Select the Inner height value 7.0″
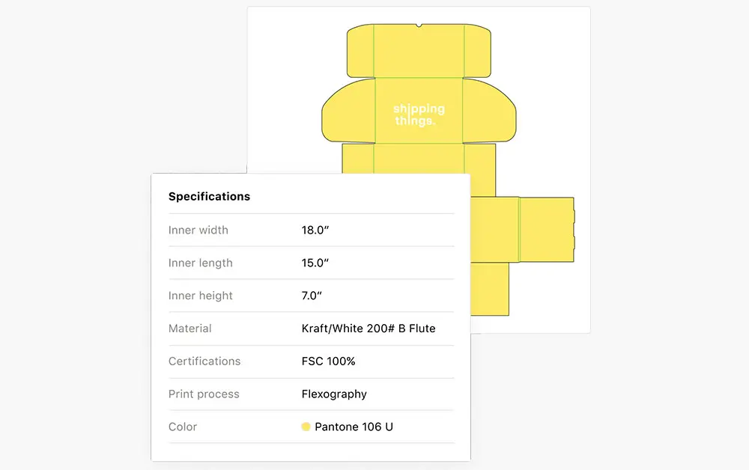 coord(312,296)
